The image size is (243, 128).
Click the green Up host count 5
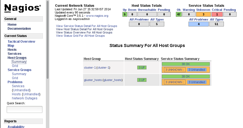pos(125,15)
